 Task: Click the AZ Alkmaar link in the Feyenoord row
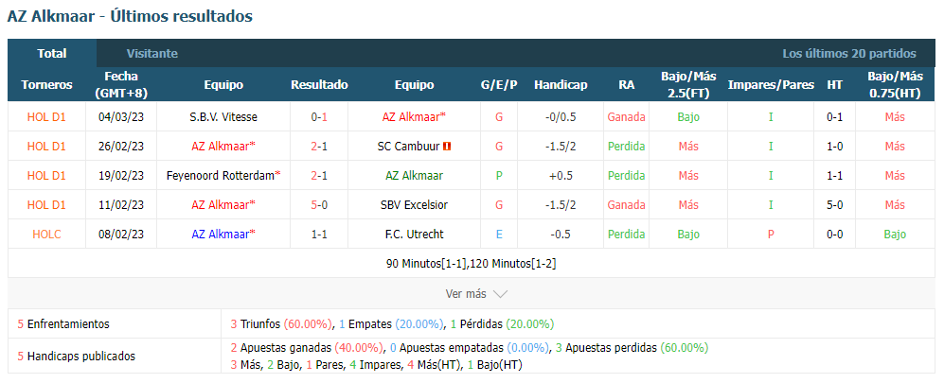click(414, 176)
